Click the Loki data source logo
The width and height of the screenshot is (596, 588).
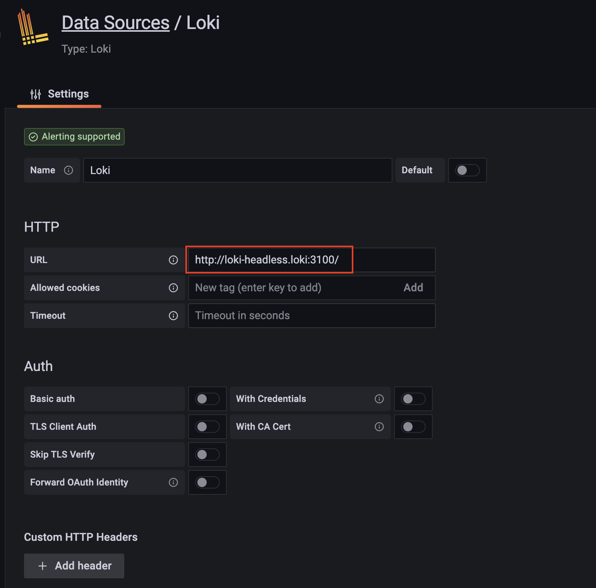(x=33, y=27)
